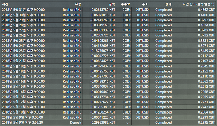The width and height of the screenshot is (217, 126).
Task: Click amount 0.02613780 XBT
Action: (x=103, y=10)
